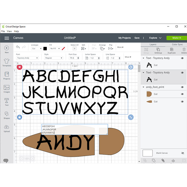Viewport: 187px width, 187px height.
Task: Hide the second brown Cut layer
Action: (182, 102)
